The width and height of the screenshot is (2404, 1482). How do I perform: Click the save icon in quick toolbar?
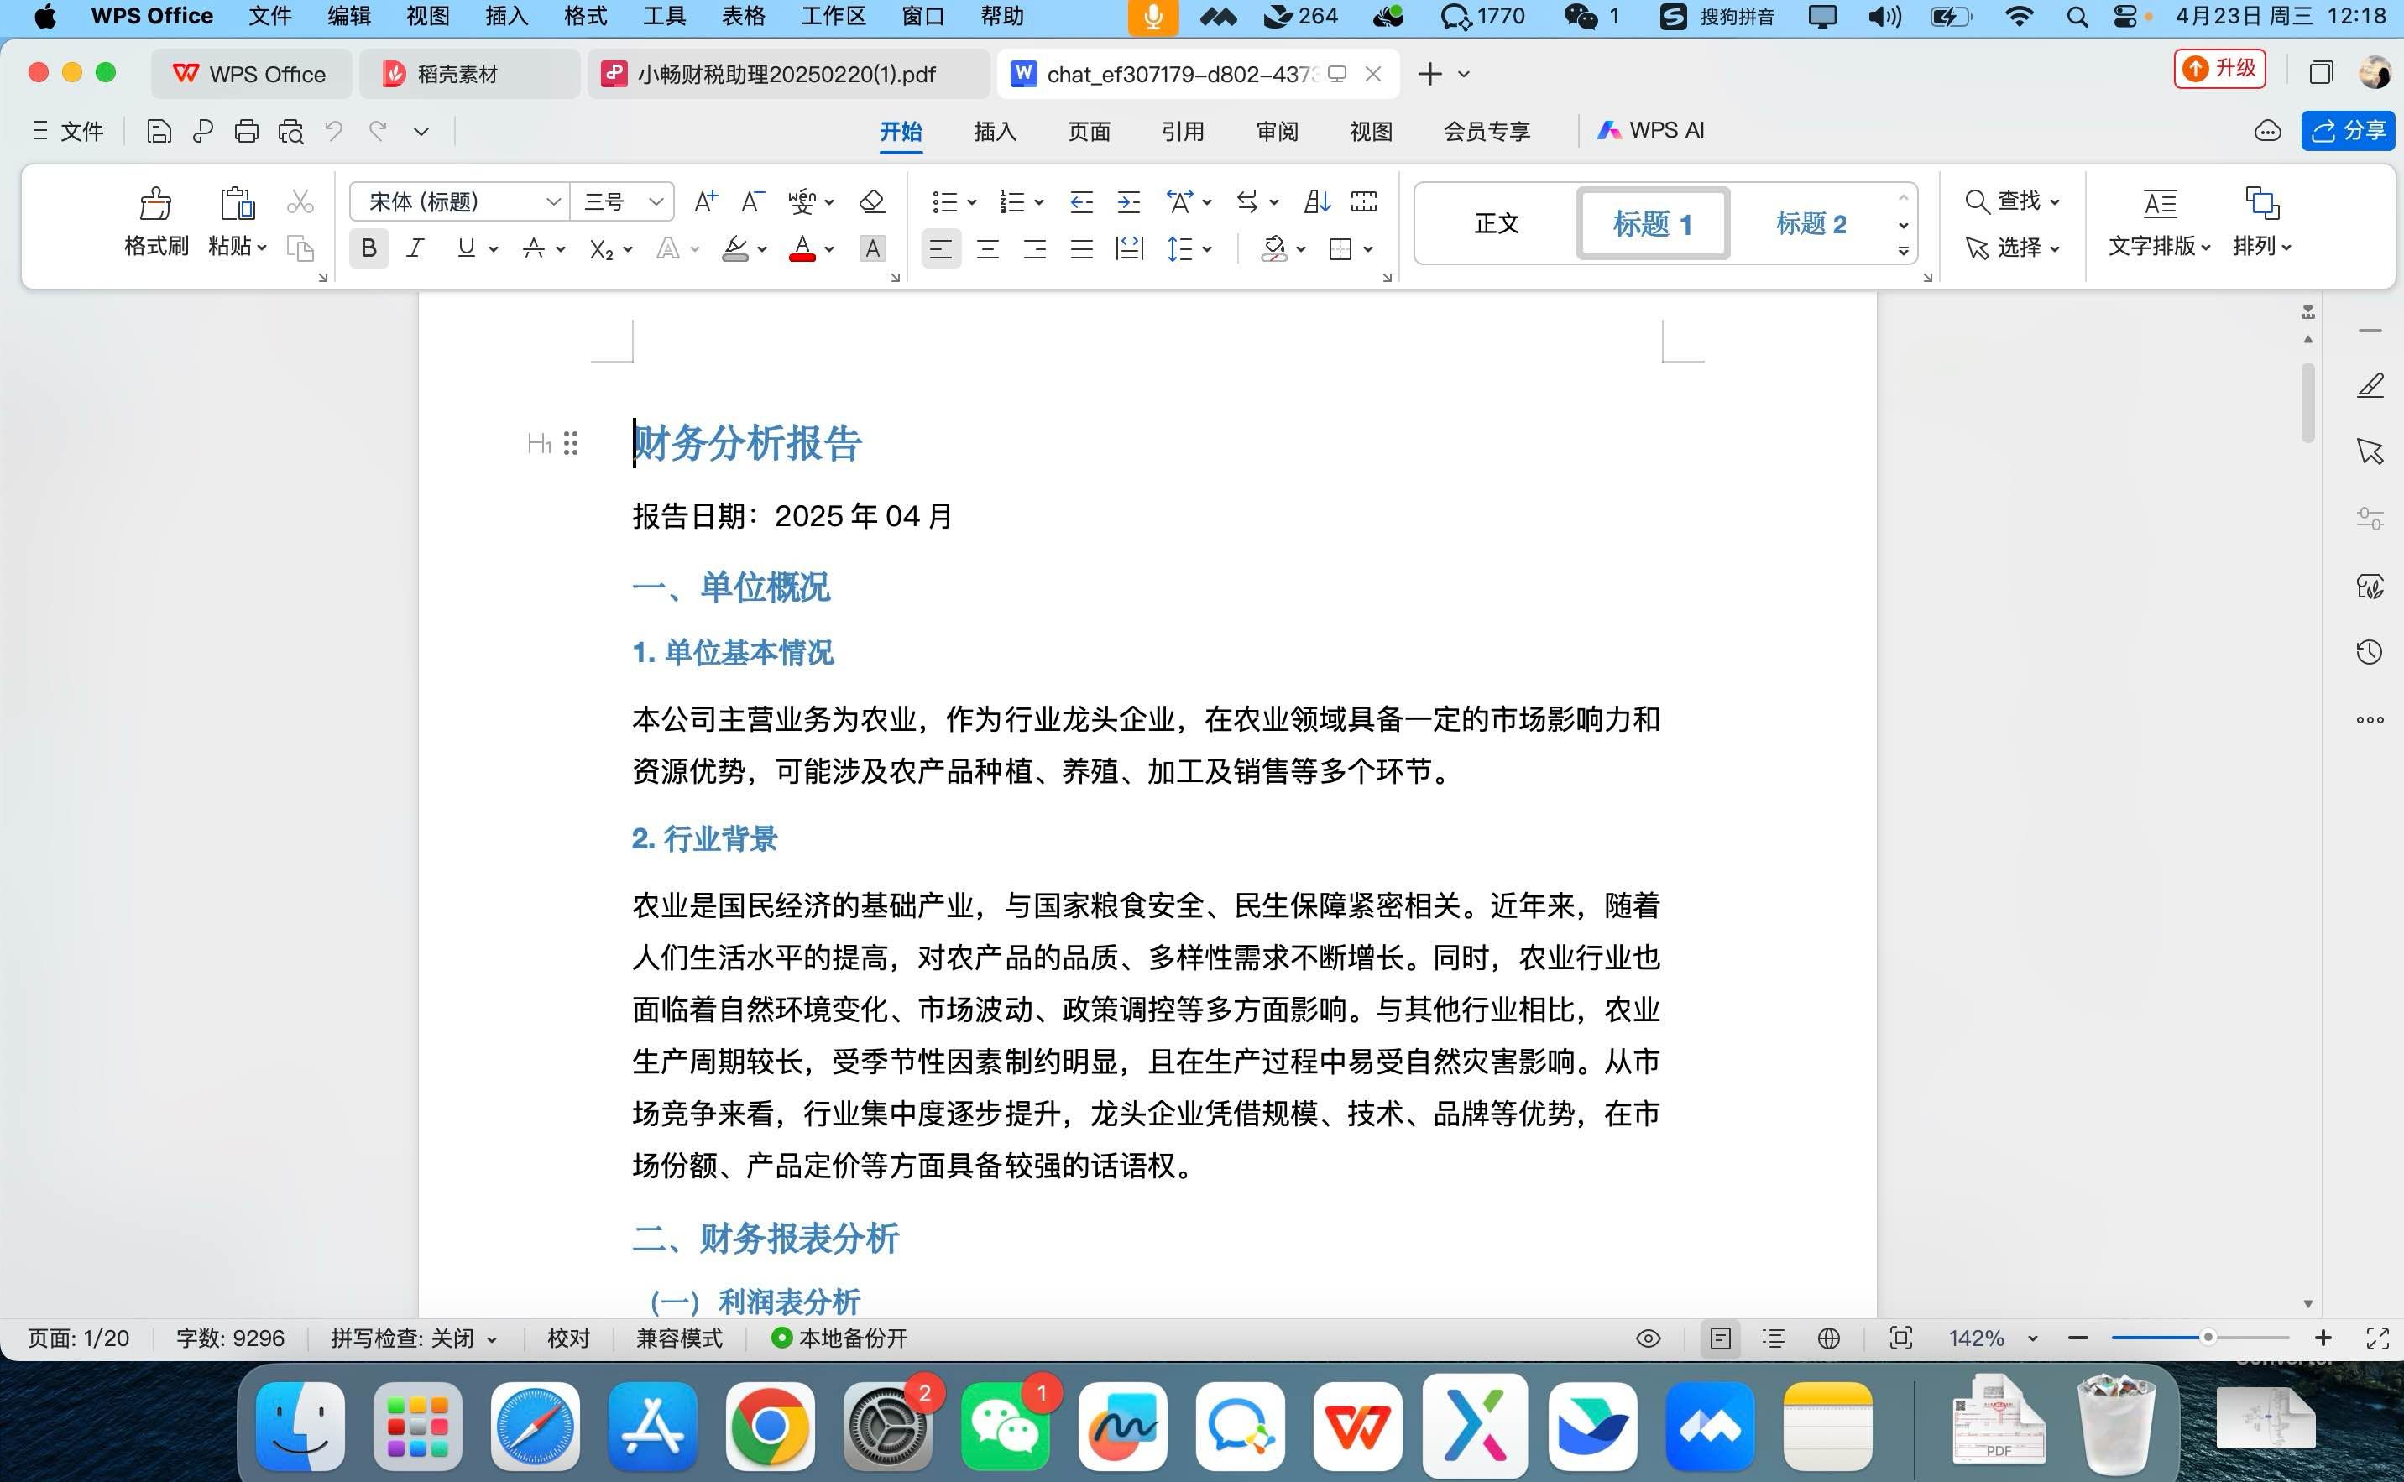(x=159, y=132)
